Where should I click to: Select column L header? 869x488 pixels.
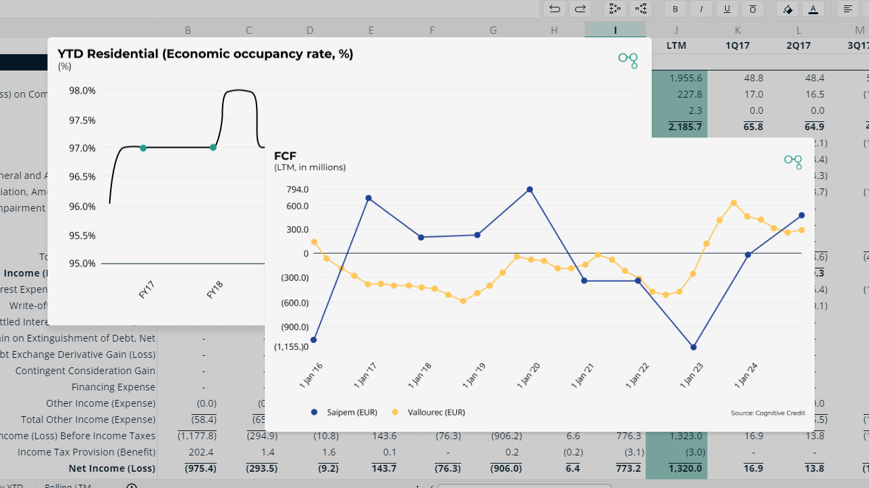[798, 30]
